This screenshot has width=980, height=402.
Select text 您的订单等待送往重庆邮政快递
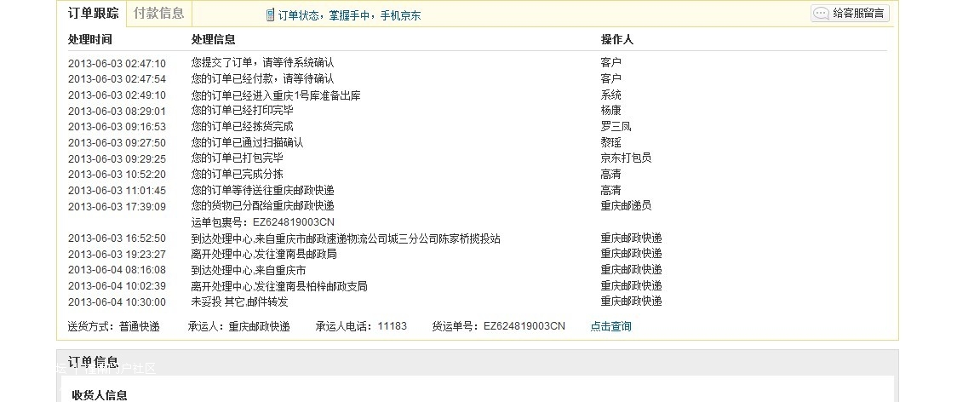point(262,191)
